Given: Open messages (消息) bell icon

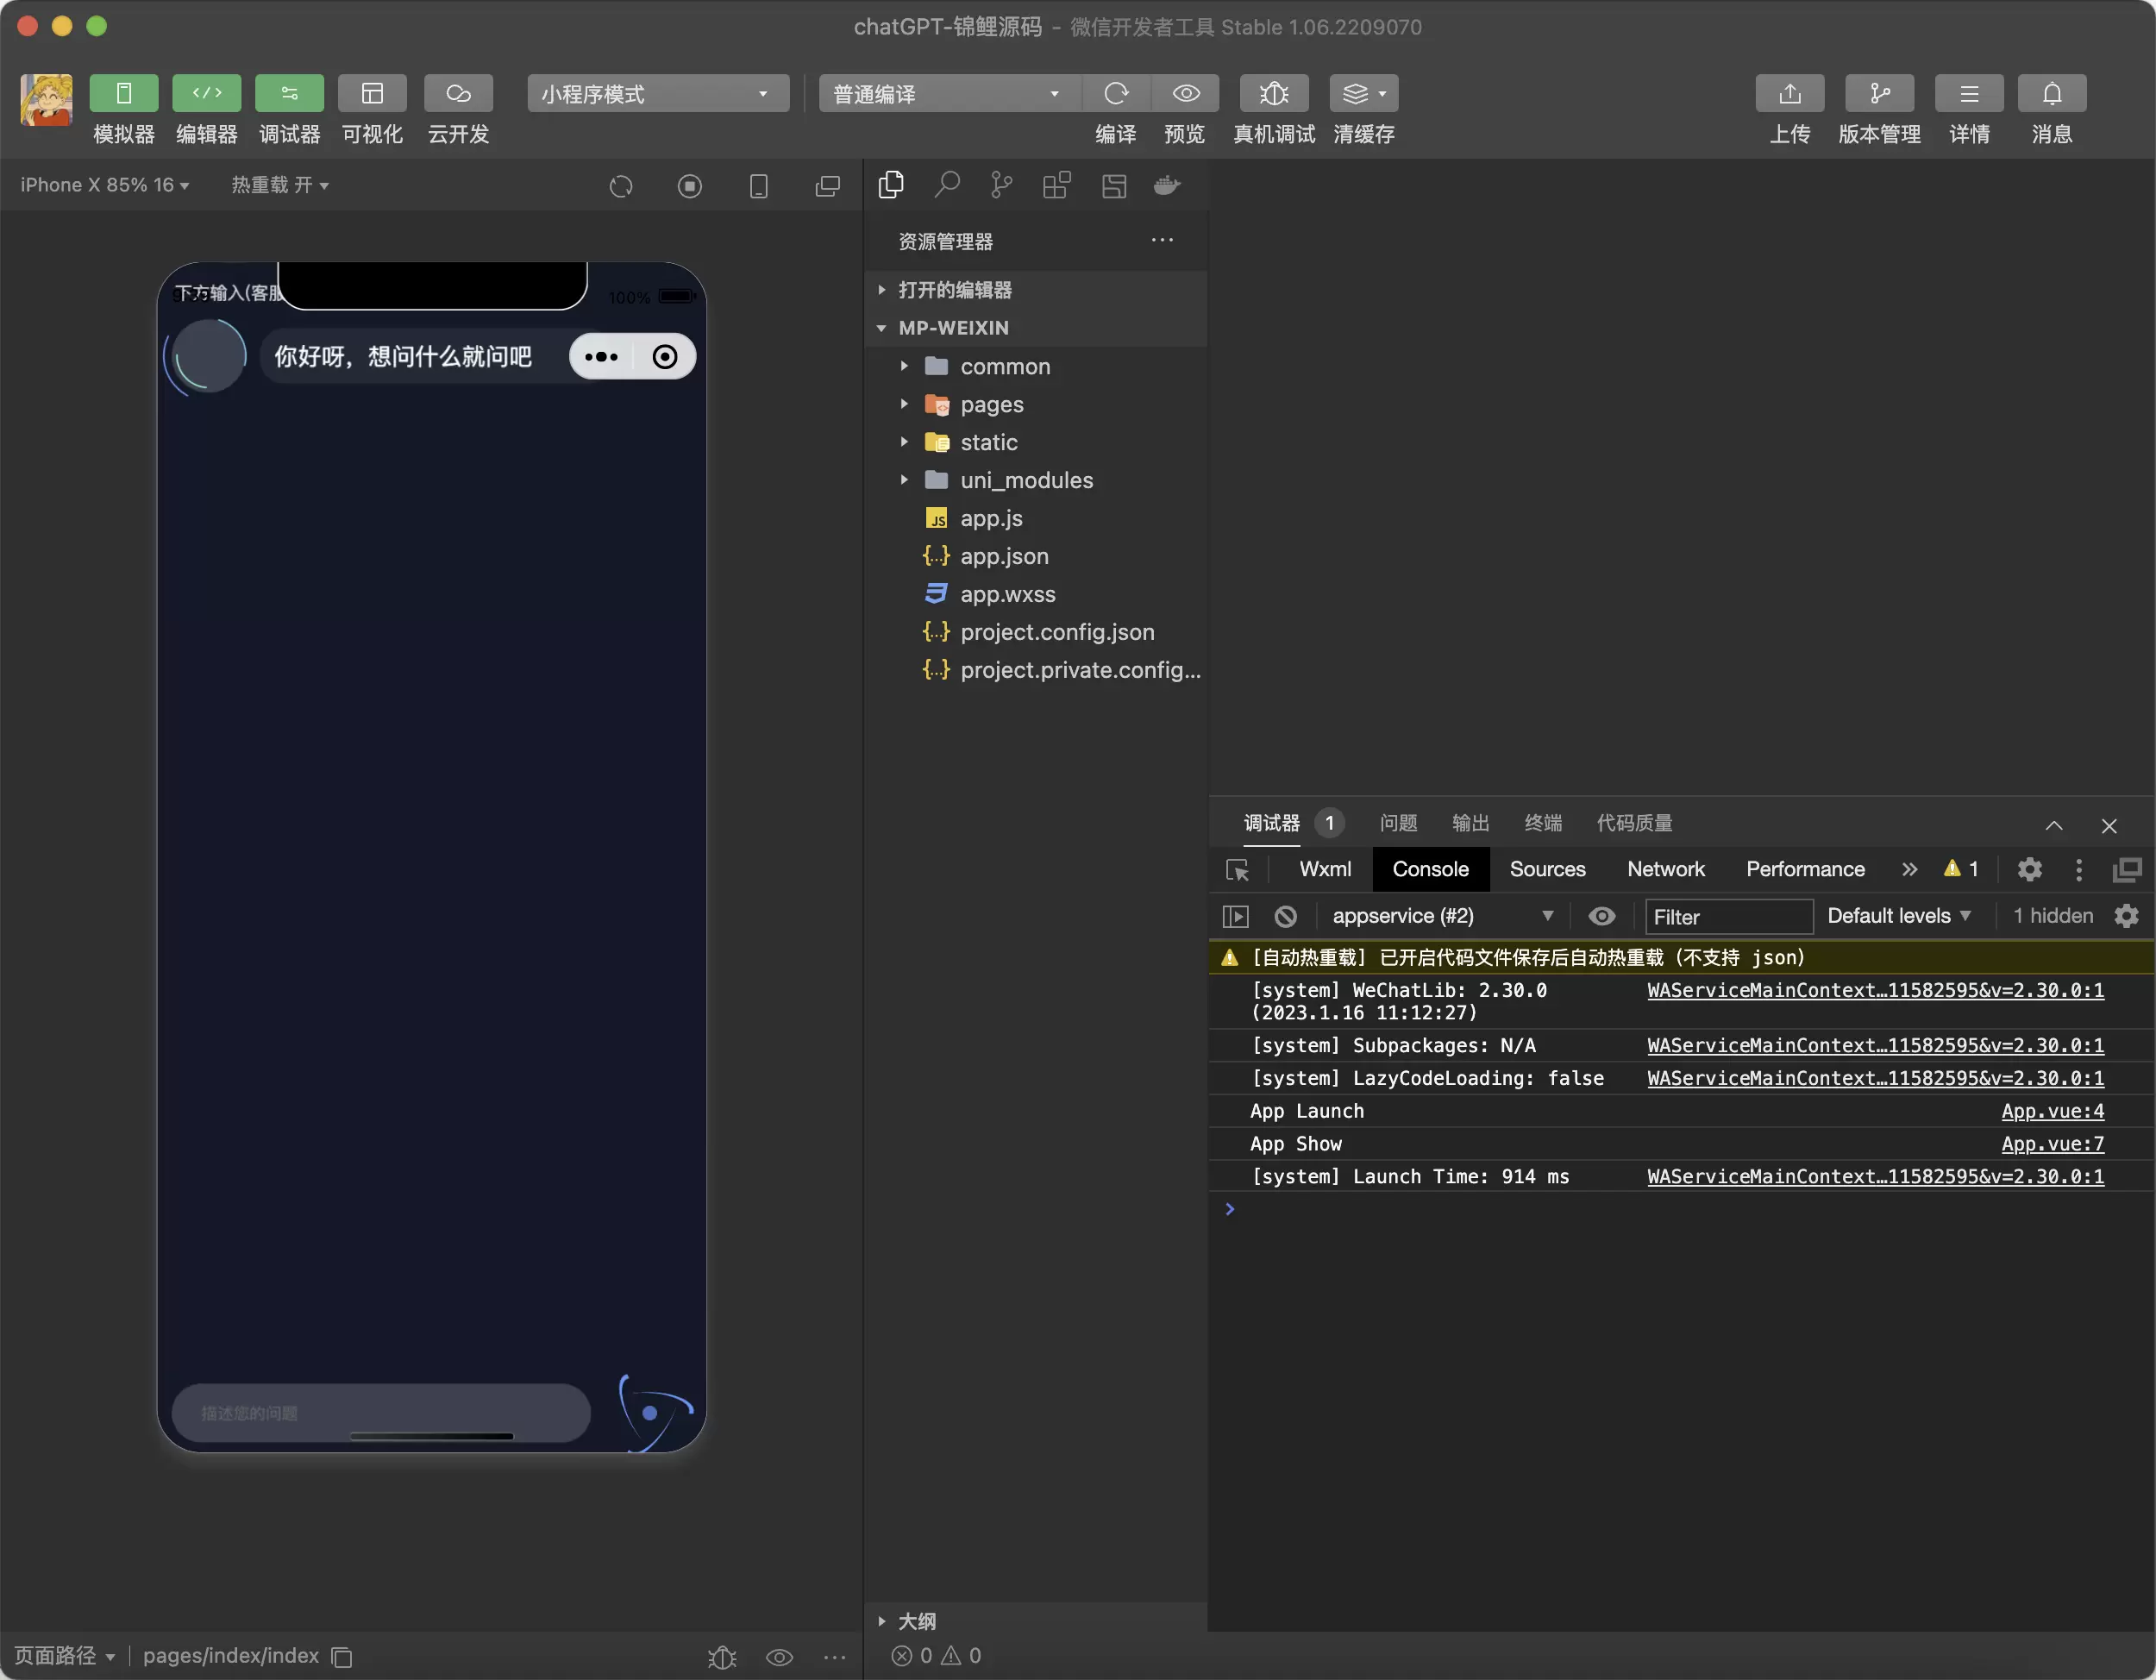Looking at the screenshot, I should 2052,94.
